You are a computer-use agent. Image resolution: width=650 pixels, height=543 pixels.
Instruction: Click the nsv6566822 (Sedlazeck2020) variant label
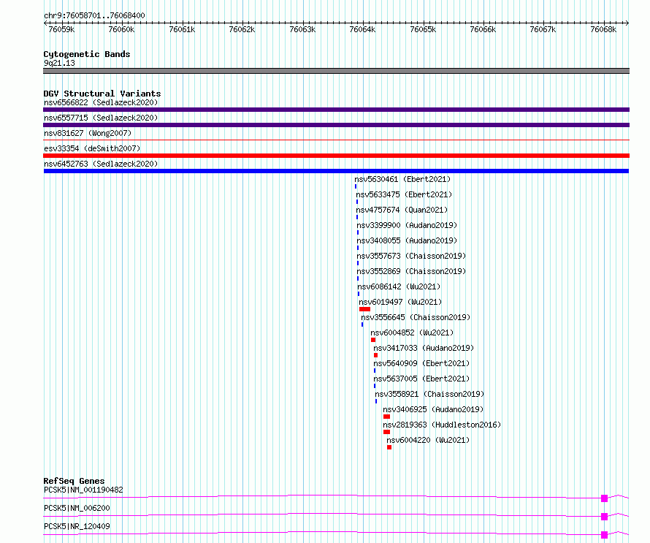101,102
